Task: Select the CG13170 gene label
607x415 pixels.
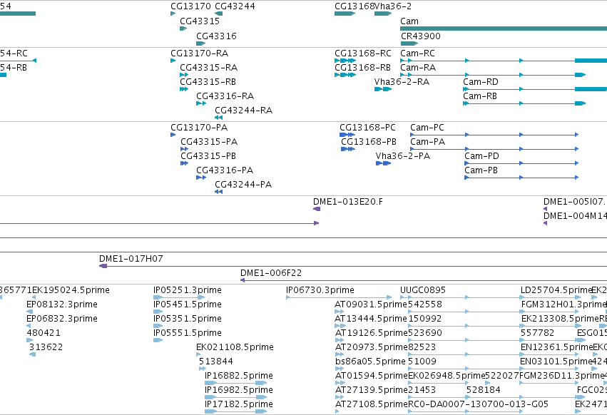Action: 190,6
